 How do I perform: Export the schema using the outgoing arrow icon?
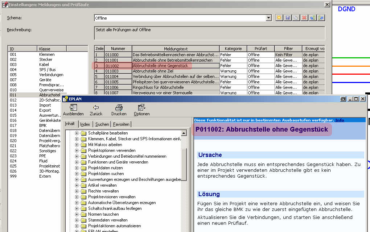(x=321, y=18)
